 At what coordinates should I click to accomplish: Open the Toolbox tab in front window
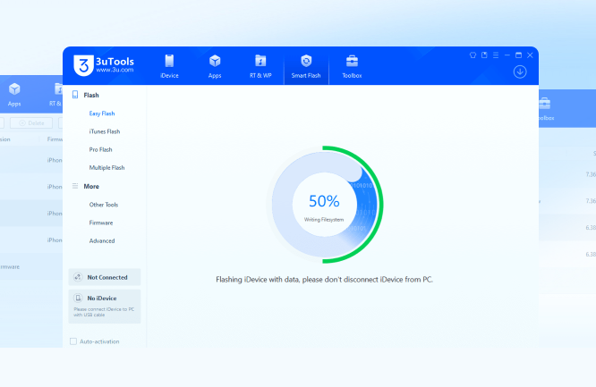click(x=352, y=66)
